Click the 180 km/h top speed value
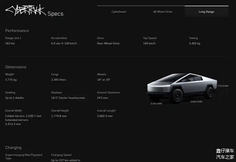The width and height of the screenshot is (236, 162). (150, 43)
